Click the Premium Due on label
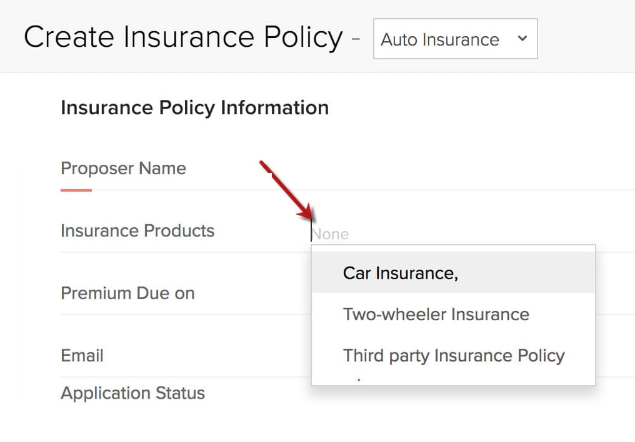This screenshot has width=635, height=442. [x=127, y=293]
